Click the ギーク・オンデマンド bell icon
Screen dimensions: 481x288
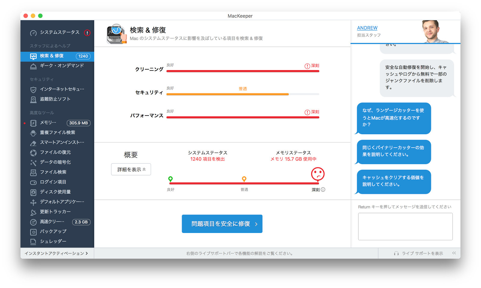(x=33, y=66)
